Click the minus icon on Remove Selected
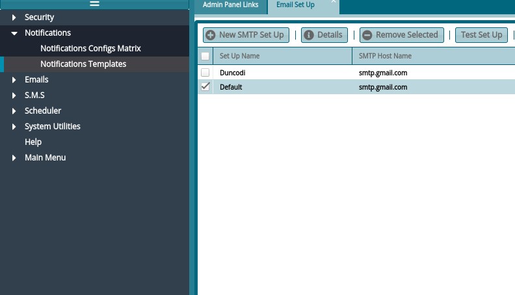Viewport: 515px width, 295px height. point(367,35)
